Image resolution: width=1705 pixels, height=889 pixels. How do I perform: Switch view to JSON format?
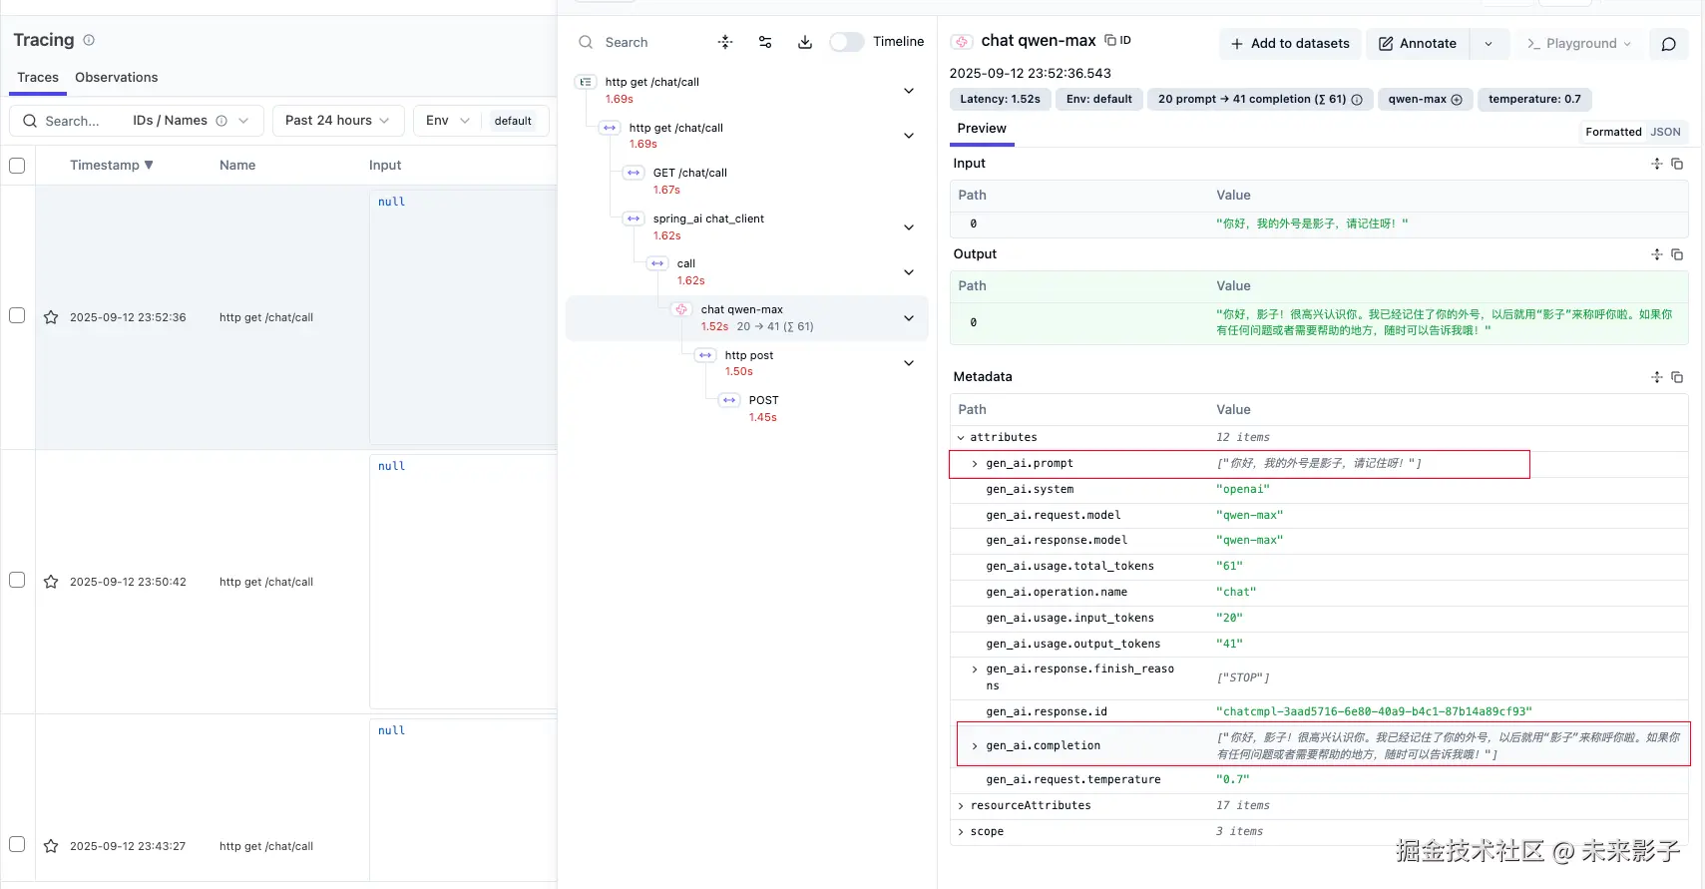tap(1665, 132)
